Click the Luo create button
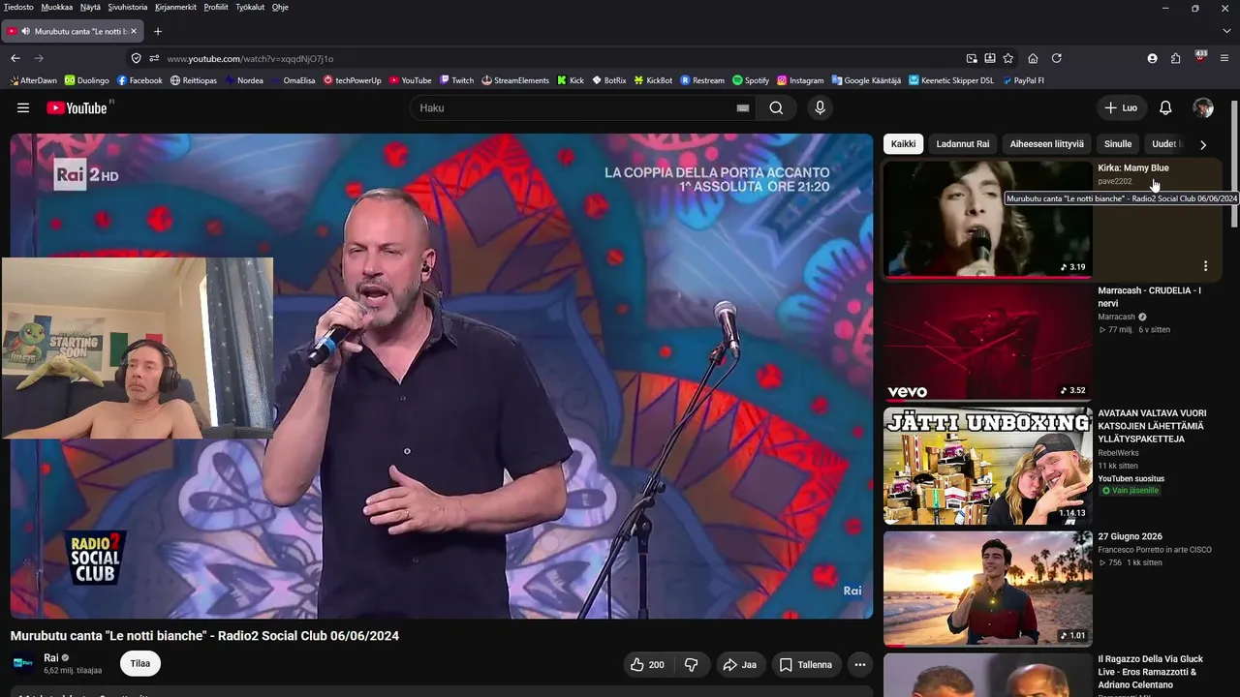The image size is (1240, 697). pos(1121,108)
